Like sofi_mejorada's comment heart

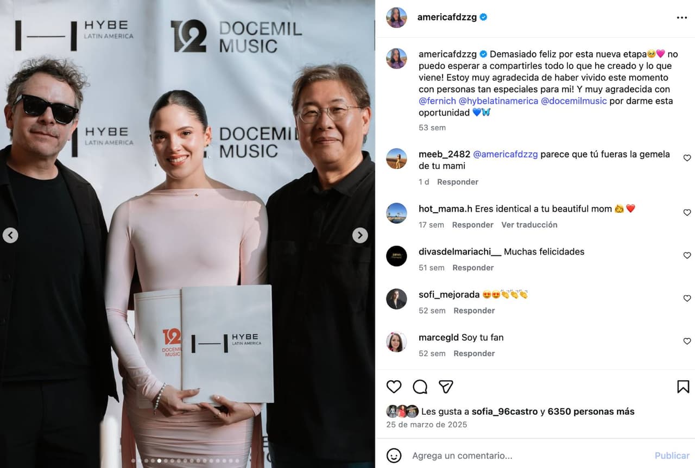pyautogui.click(x=687, y=298)
